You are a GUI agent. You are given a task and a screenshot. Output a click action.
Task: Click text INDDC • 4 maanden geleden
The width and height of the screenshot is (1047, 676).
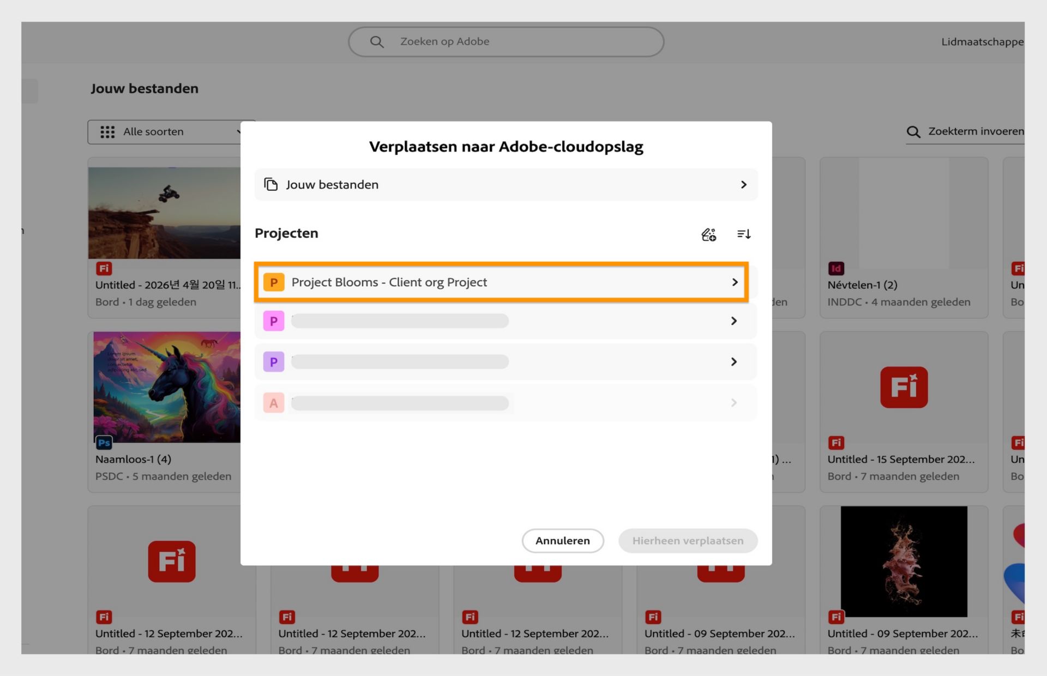pos(899,302)
